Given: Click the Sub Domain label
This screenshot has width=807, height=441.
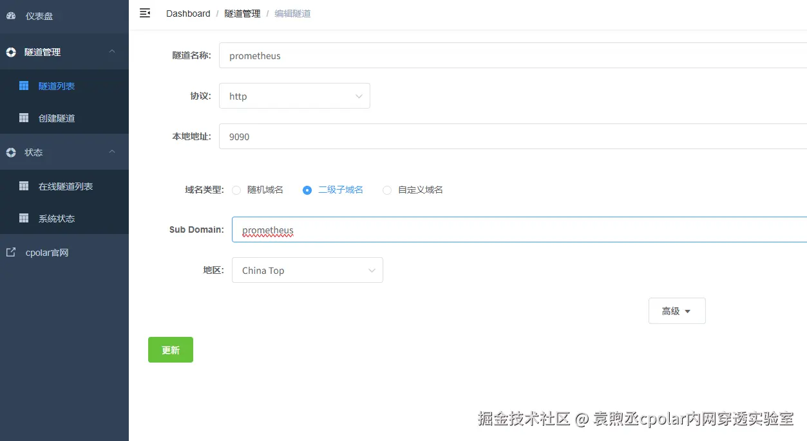Looking at the screenshot, I should 196,230.
